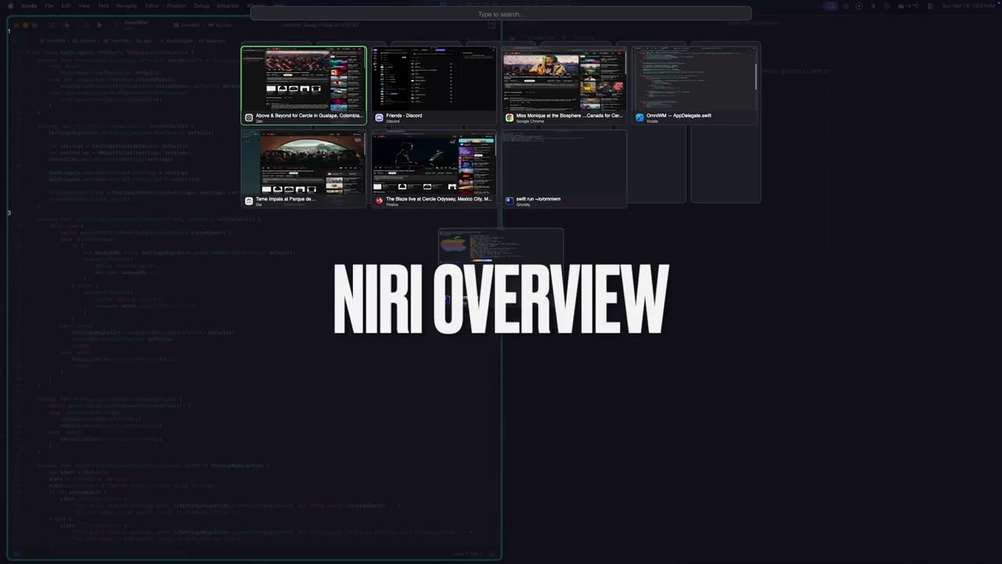The image size is (1002, 564).
Task: Click the screen recording stop icon in menu bar
Action: pyautogui.click(x=859, y=5)
